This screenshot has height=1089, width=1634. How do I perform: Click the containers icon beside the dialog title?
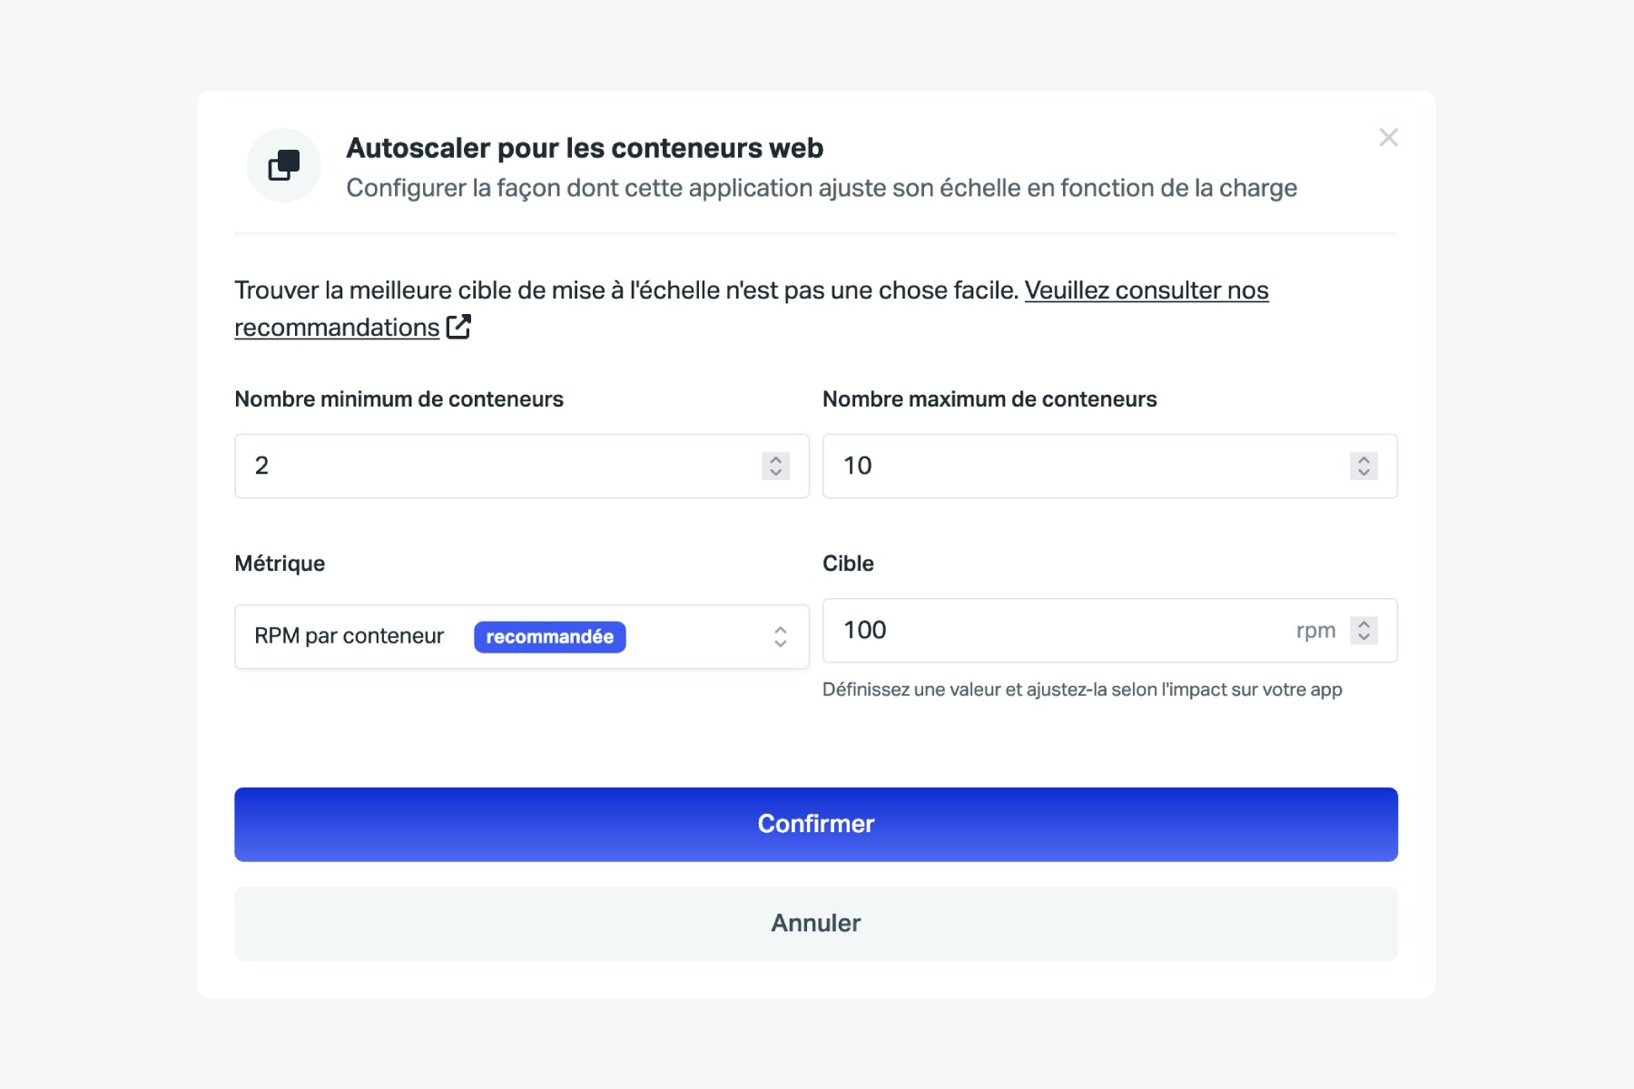click(x=283, y=164)
